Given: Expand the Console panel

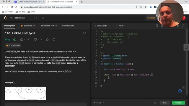Looking at the screenshot, I should coord(99,103).
